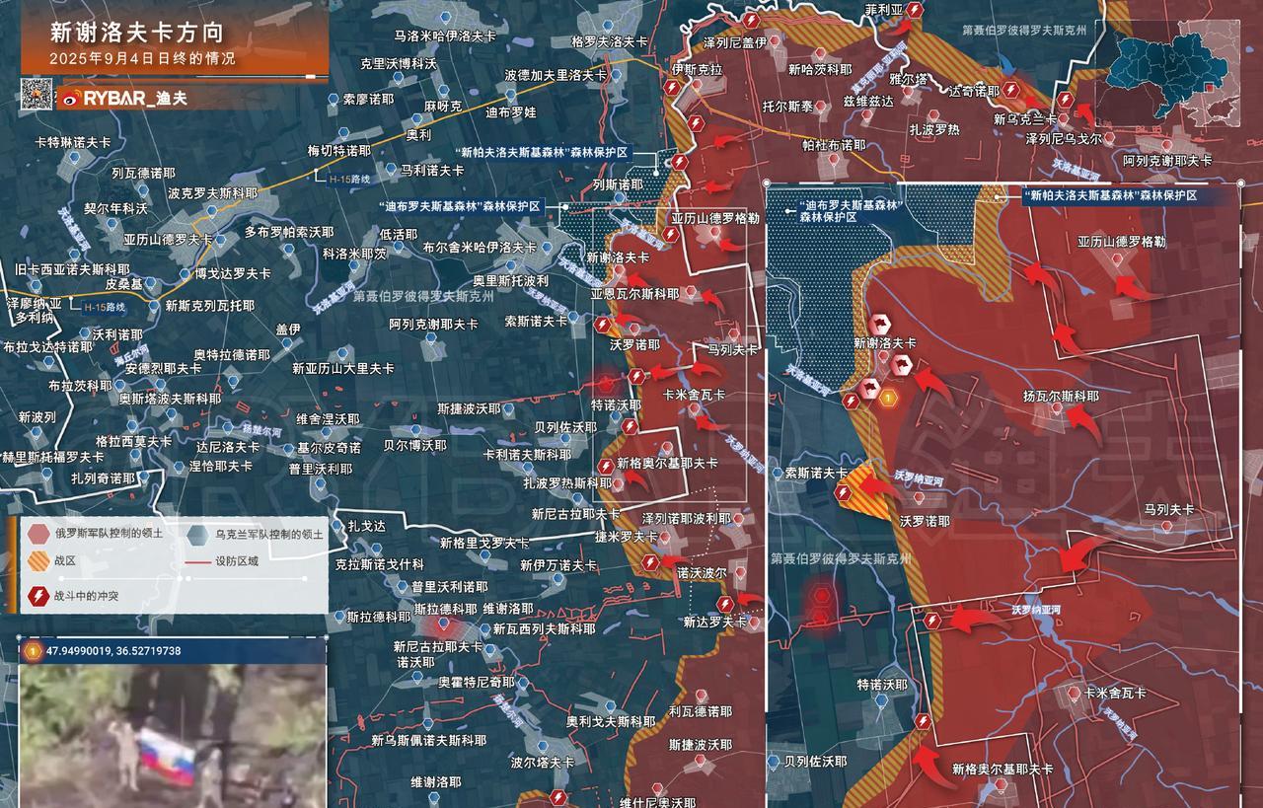Click the label 奥利戈夫斯科耶
Viewport: 1263px width, 808px height.
click(x=612, y=721)
